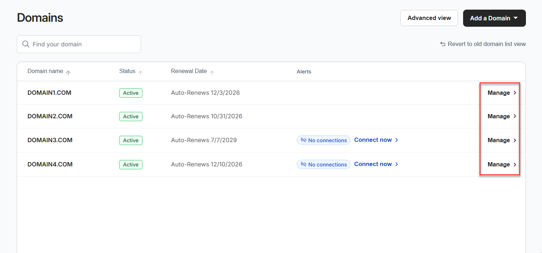Click the DOMAIN2.COM Manage chevron
Viewport: 542px width, 253px height.
click(x=515, y=116)
